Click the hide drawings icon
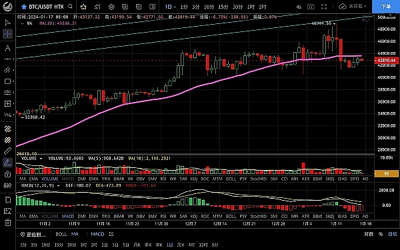The height and width of the screenshot is (250, 400). pos(7,211)
